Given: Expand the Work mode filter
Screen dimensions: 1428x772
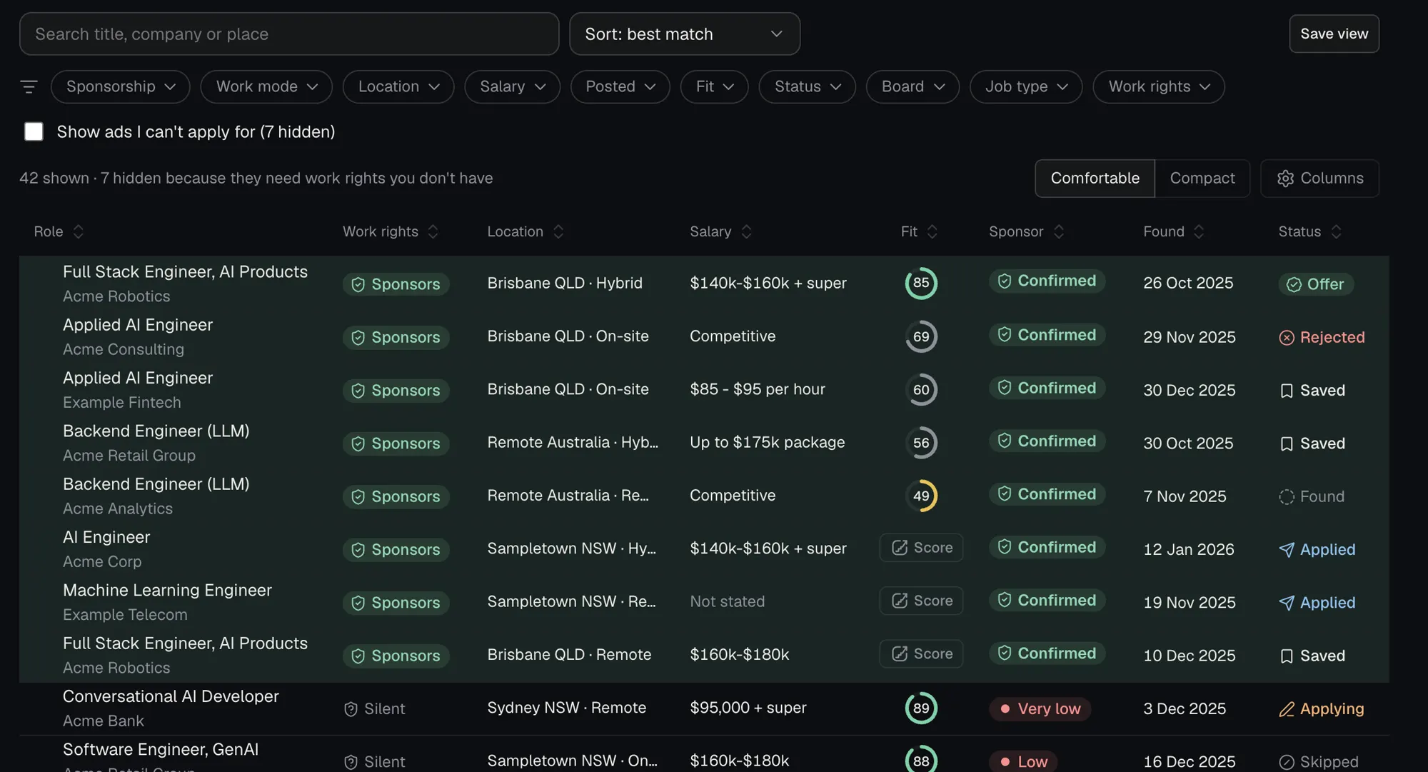Looking at the screenshot, I should click(266, 86).
